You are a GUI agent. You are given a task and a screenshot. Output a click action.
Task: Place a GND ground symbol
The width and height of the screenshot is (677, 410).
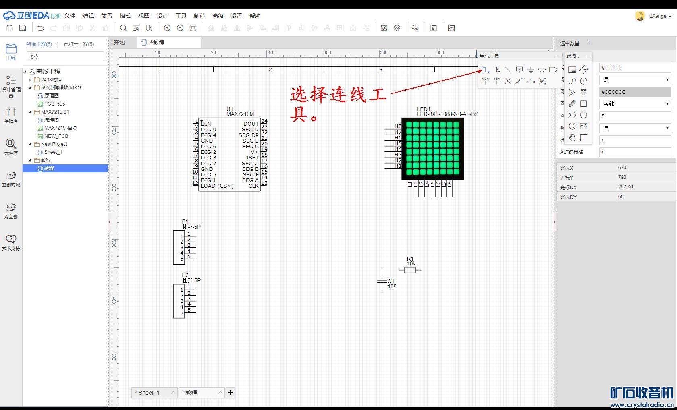pos(531,70)
